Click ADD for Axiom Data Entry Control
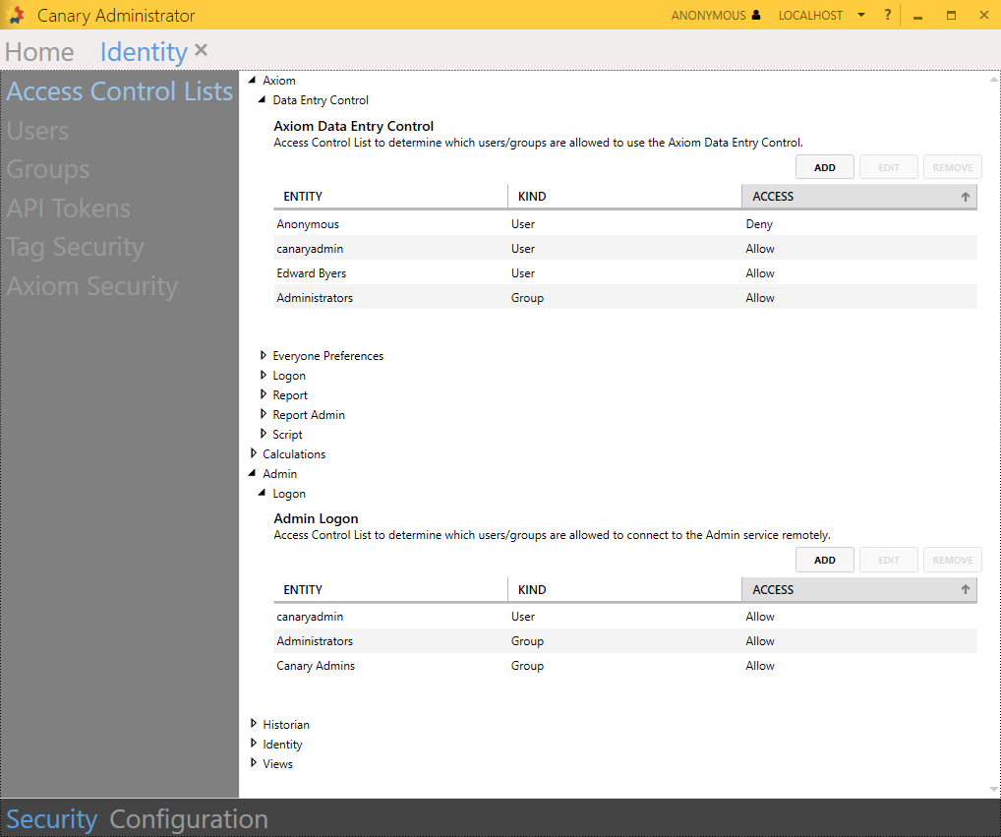Screen dimensions: 1001x837 824,167
